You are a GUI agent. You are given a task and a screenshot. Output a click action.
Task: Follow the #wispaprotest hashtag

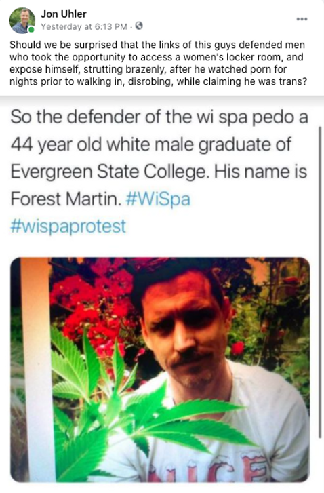(x=68, y=226)
